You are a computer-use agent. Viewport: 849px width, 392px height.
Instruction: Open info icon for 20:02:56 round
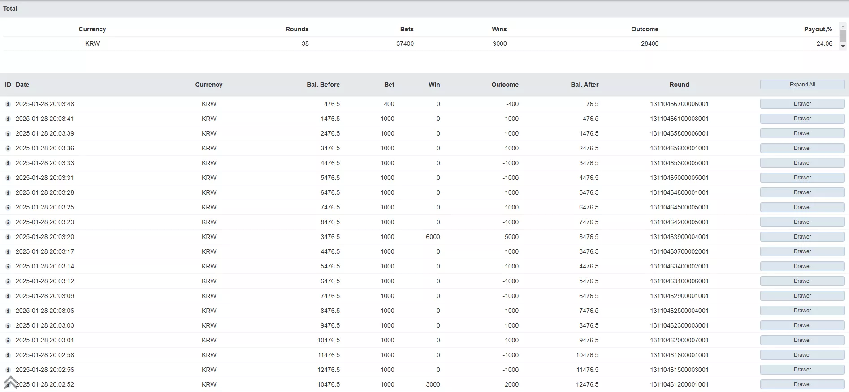pos(8,370)
